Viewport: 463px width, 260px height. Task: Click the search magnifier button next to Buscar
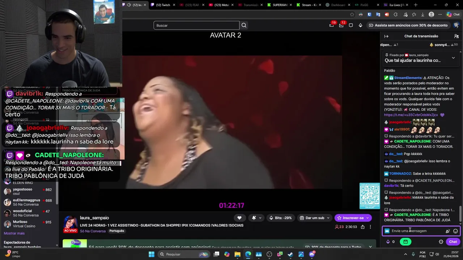(244, 25)
